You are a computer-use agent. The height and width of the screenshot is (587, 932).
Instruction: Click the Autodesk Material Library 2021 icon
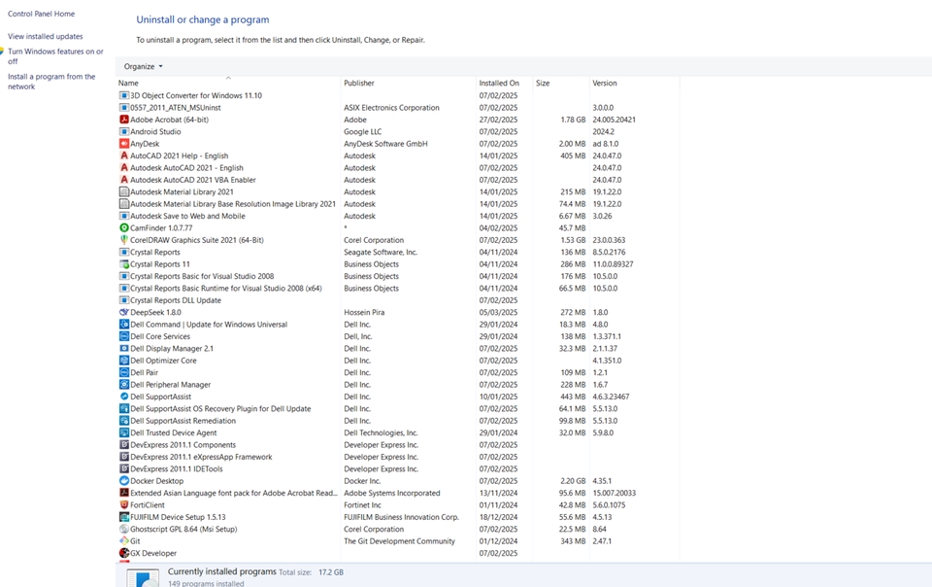click(124, 191)
